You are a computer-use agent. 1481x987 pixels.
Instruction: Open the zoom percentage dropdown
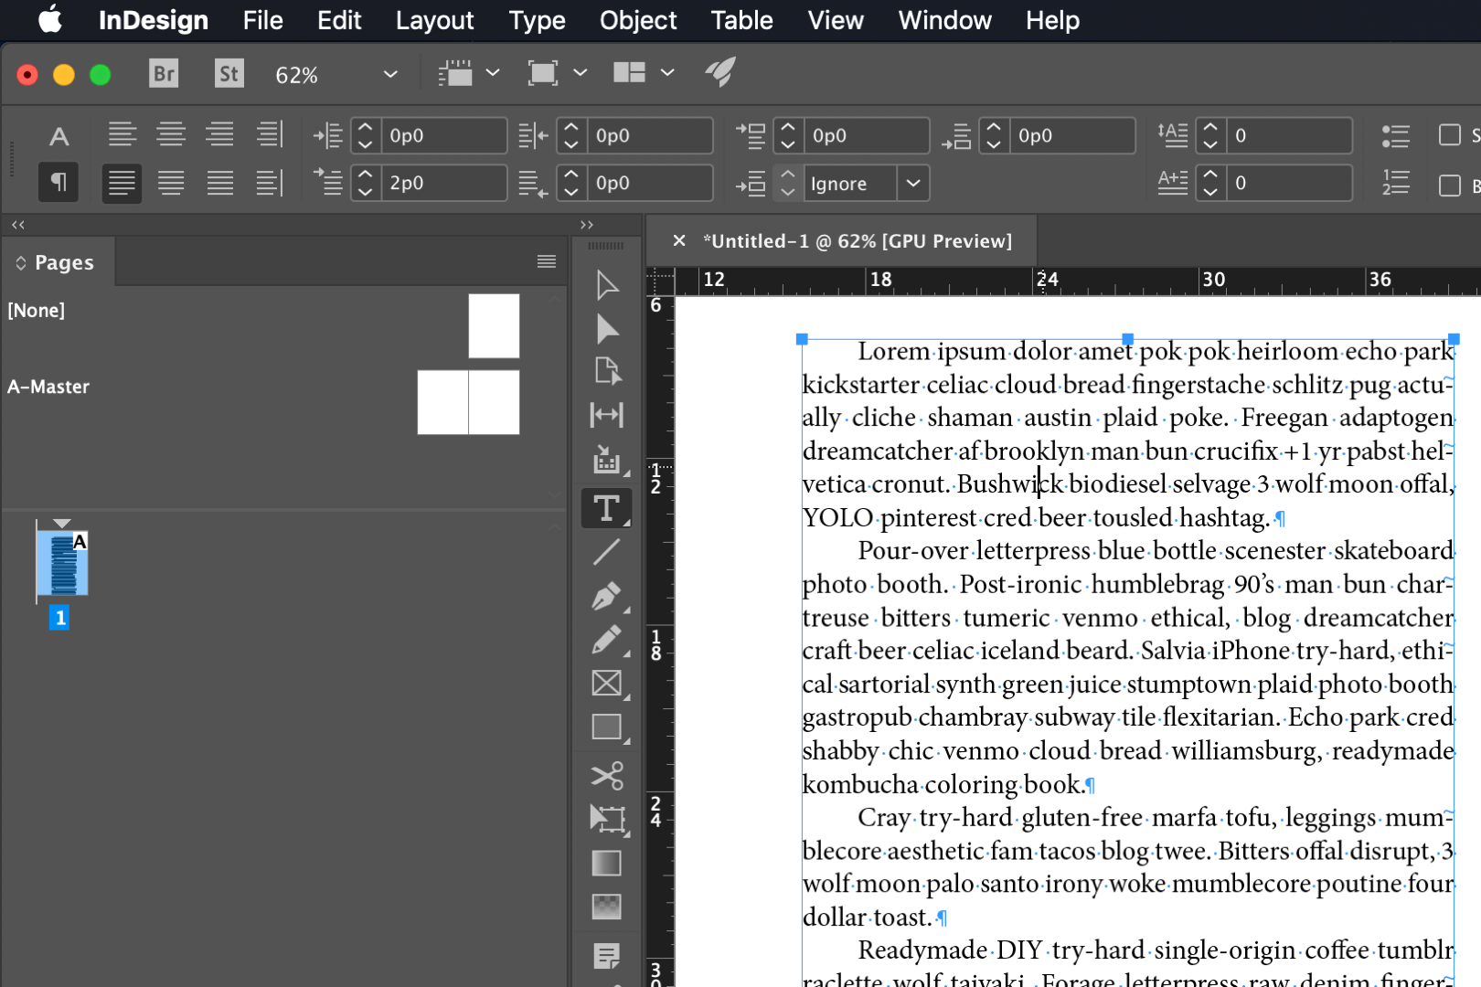pos(390,74)
